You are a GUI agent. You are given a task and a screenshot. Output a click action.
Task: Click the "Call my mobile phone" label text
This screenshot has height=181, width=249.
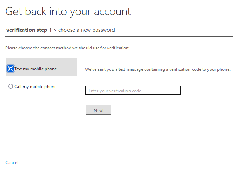(35, 87)
